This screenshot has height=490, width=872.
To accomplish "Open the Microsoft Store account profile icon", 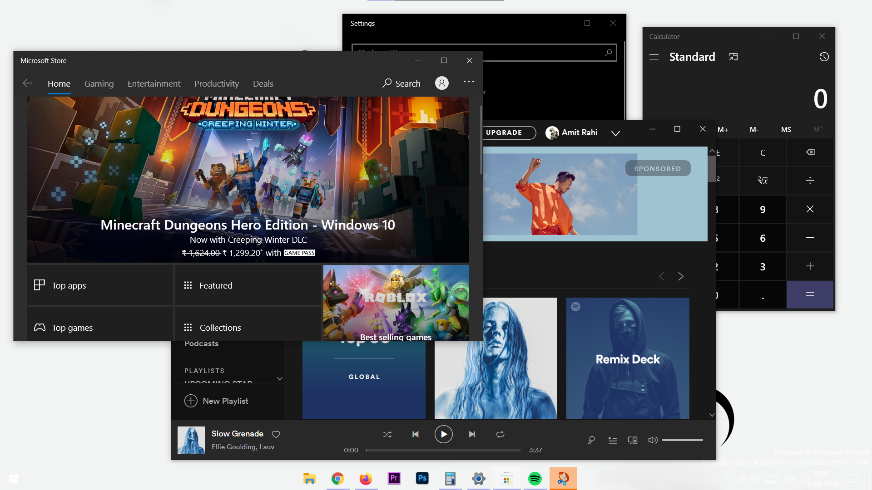I will tap(441, 83).
